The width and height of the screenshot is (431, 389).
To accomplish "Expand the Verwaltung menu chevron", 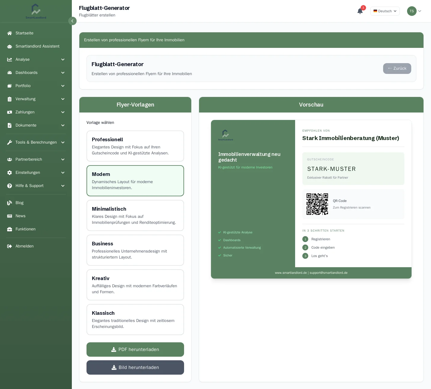I will click(x=63, y=99).
